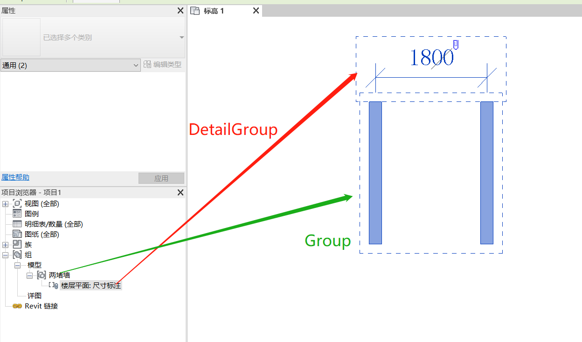The height and width of the screenshot is (342, 582).
Task: Expand the 视图 (全部) tree node
Action: (x=5, y=204)
